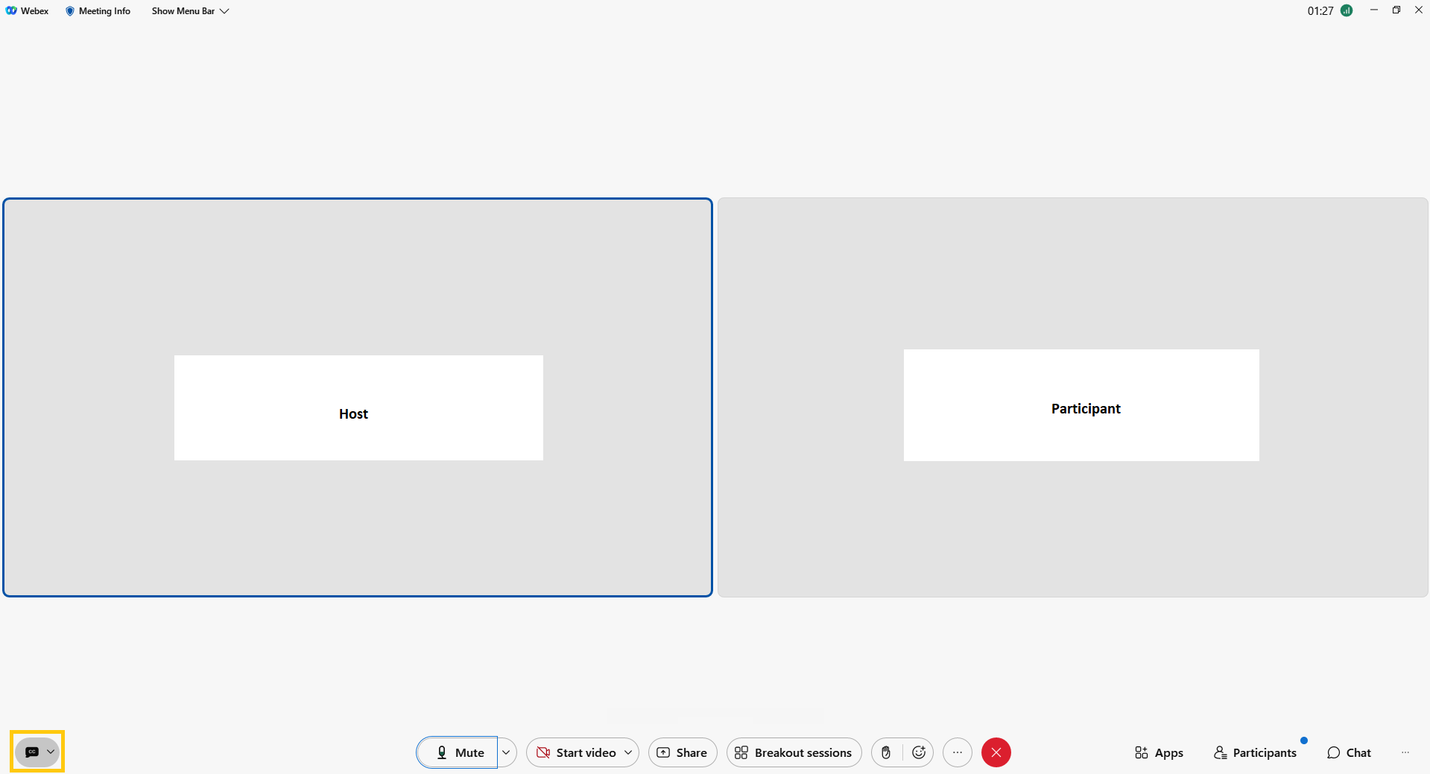The height and width of the screenshot is (774, 1430).
Task: Open the More options ellipsis in center toolbar
Action: tap(958, 752)
